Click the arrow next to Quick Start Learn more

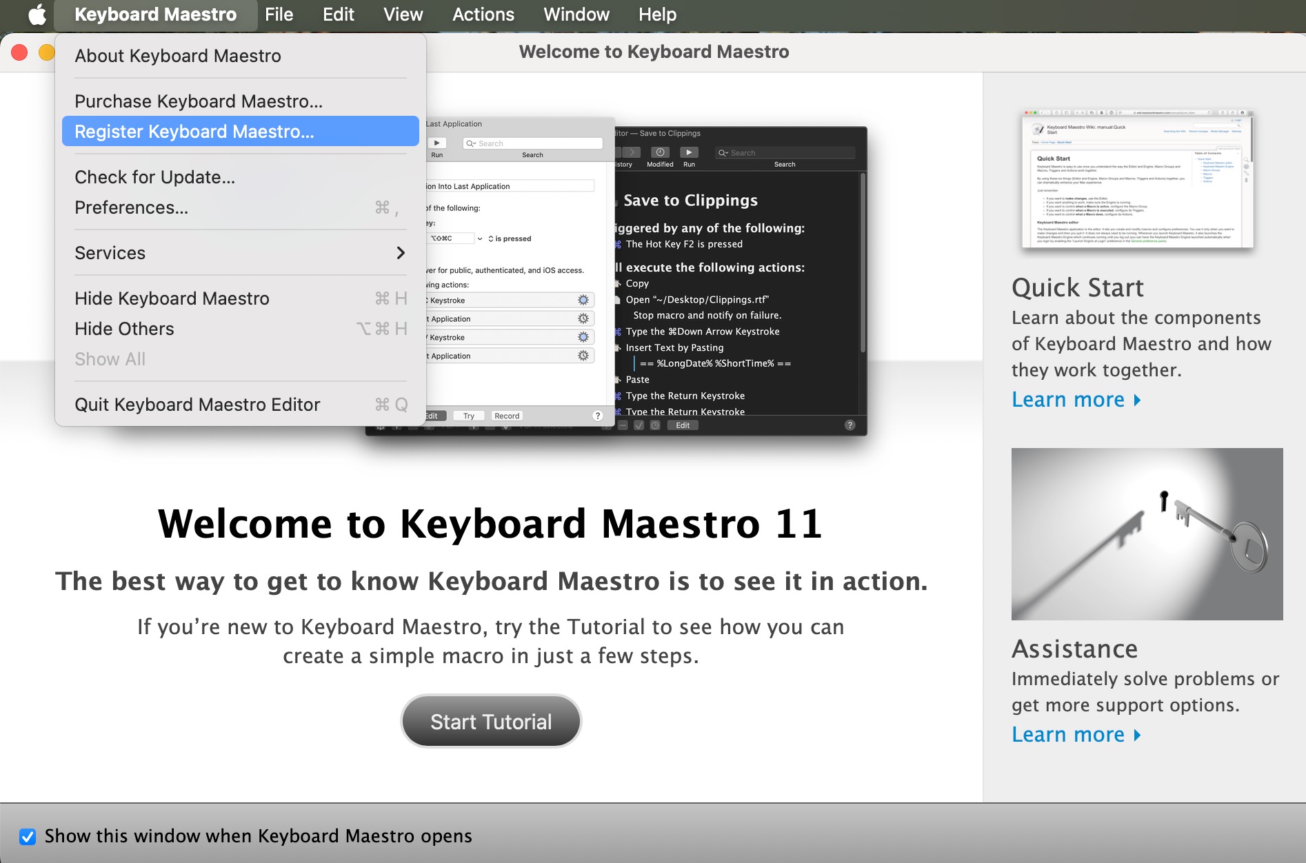(1138, 400)
